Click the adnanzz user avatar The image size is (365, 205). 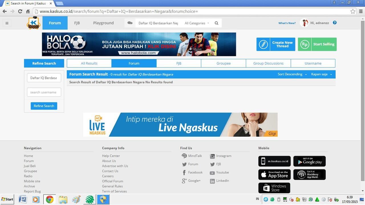(x=304, y=23)
